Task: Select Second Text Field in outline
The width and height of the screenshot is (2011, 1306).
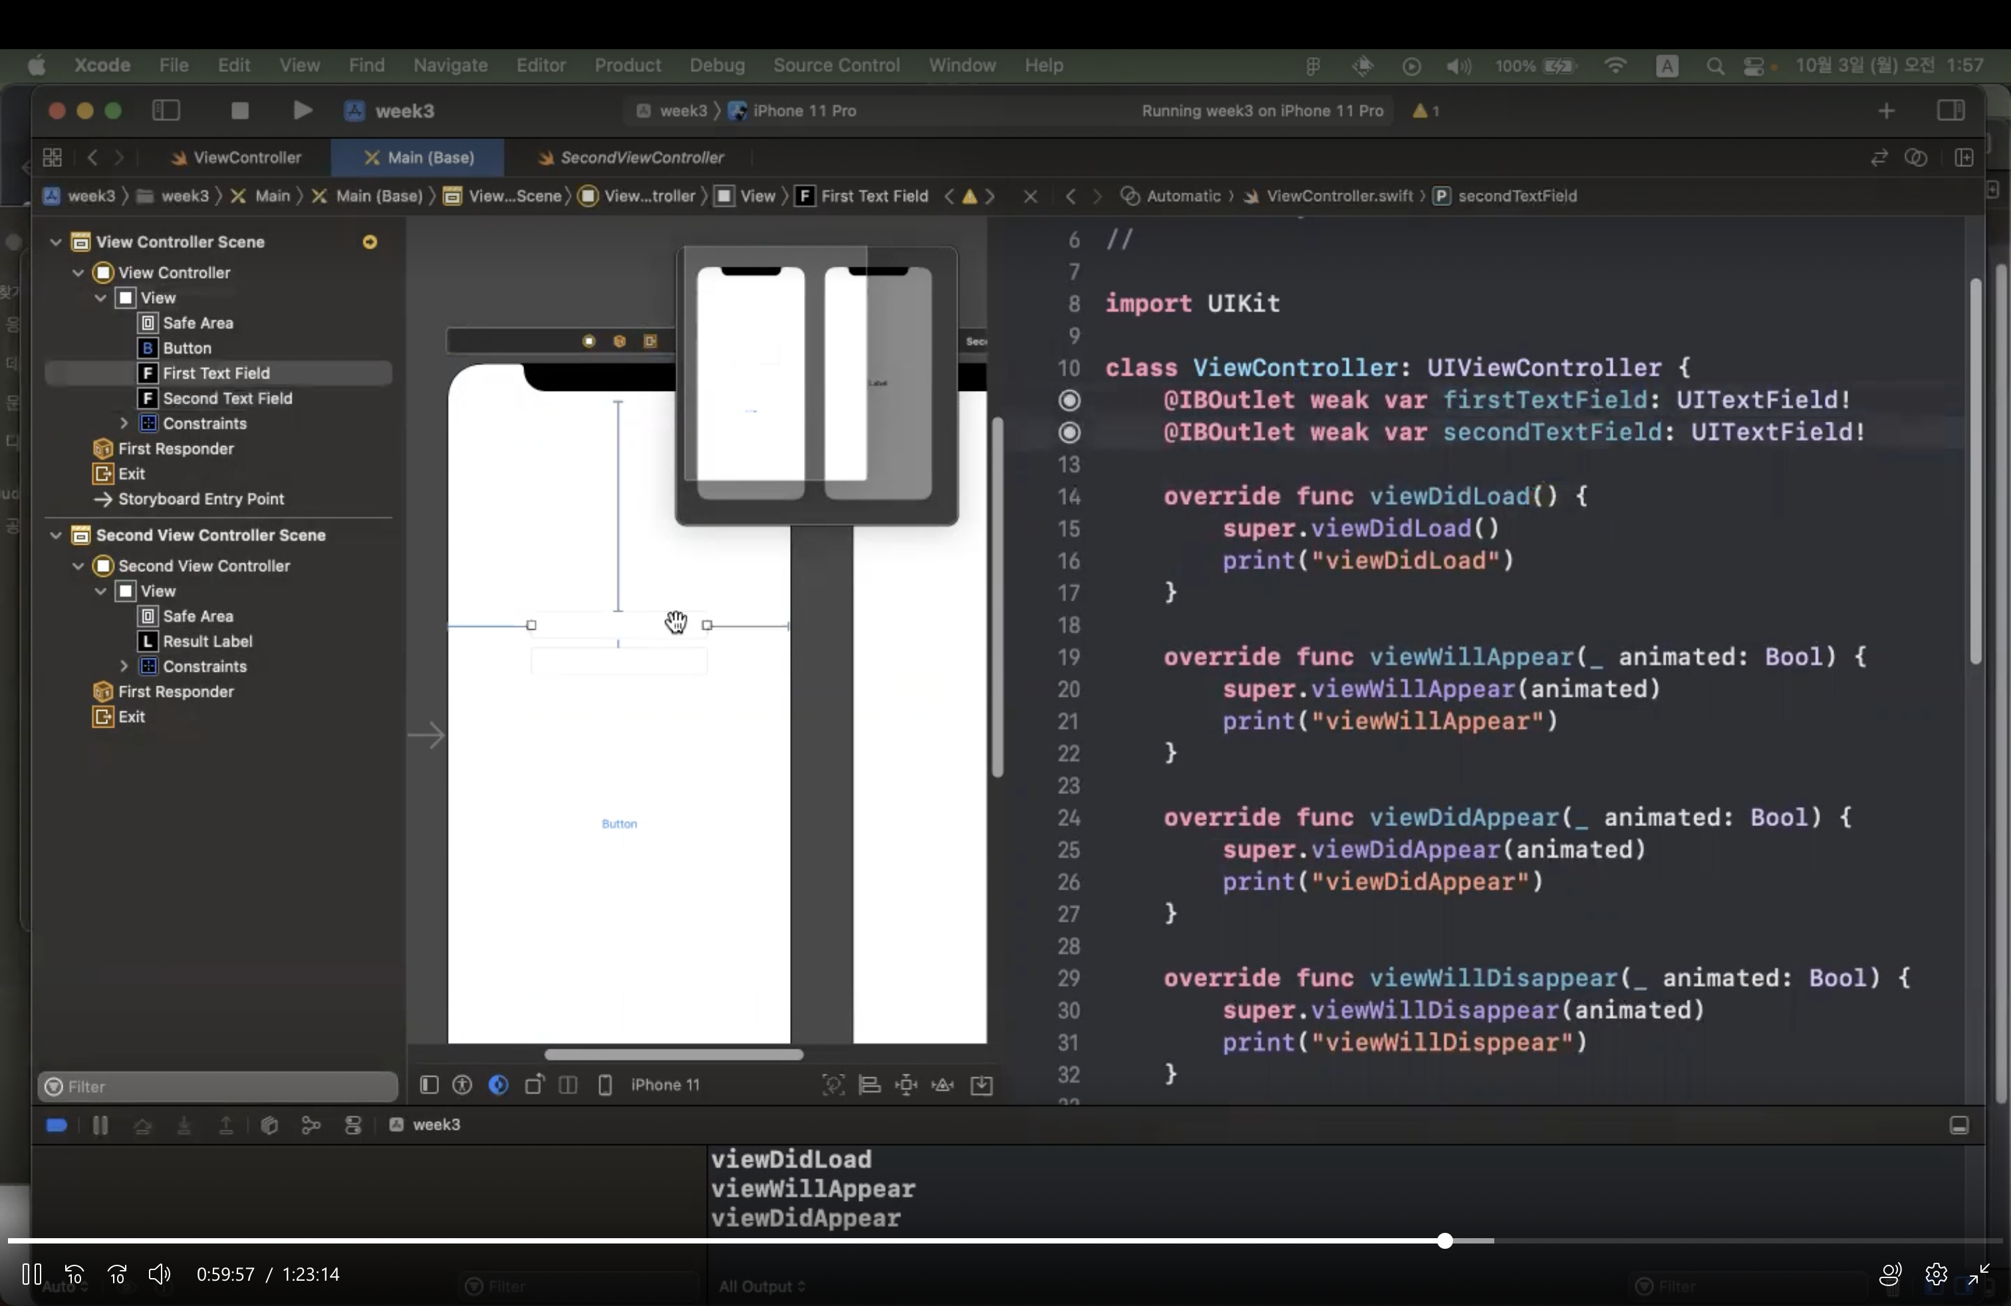Action: (x=227, y=399)
